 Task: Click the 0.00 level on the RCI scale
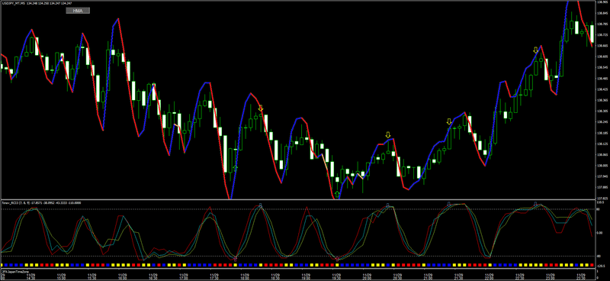tap(600, 231)
